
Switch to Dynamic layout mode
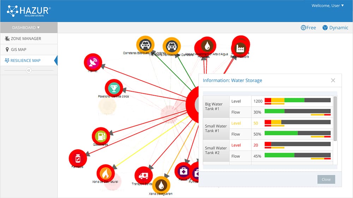[335, 27]
